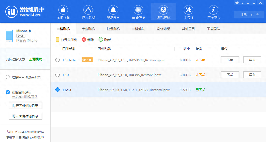Click the green 刷新 refresh icon
266x142 pixels.
click(x=101, y=40)
